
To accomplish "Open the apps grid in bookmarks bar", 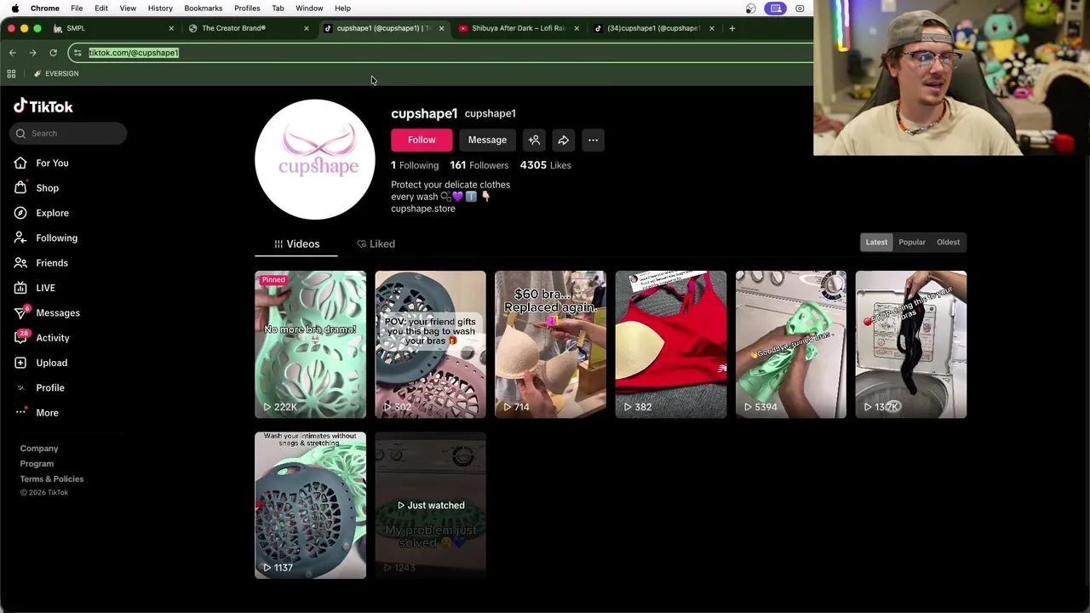I will 11,74.
